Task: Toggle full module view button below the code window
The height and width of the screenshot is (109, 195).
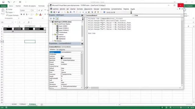Action: click(x=87, y=88)
